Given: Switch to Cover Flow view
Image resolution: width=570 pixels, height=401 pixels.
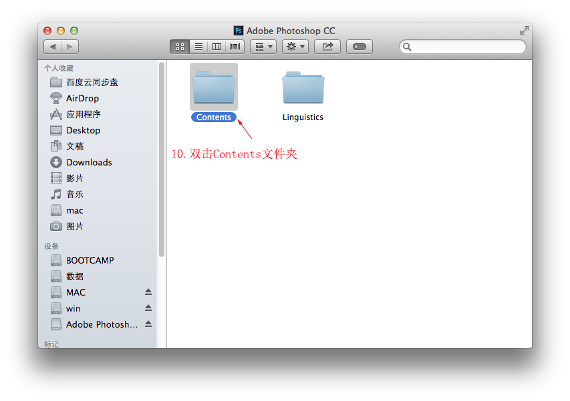Looking at the screenshot, I should tap(235, 47).
